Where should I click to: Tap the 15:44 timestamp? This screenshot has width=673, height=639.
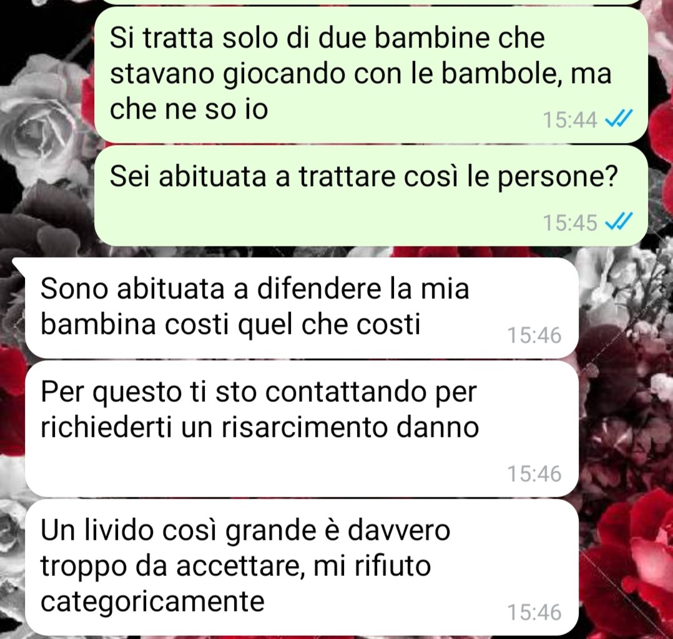pyautogui.click(x=569, y=120)
